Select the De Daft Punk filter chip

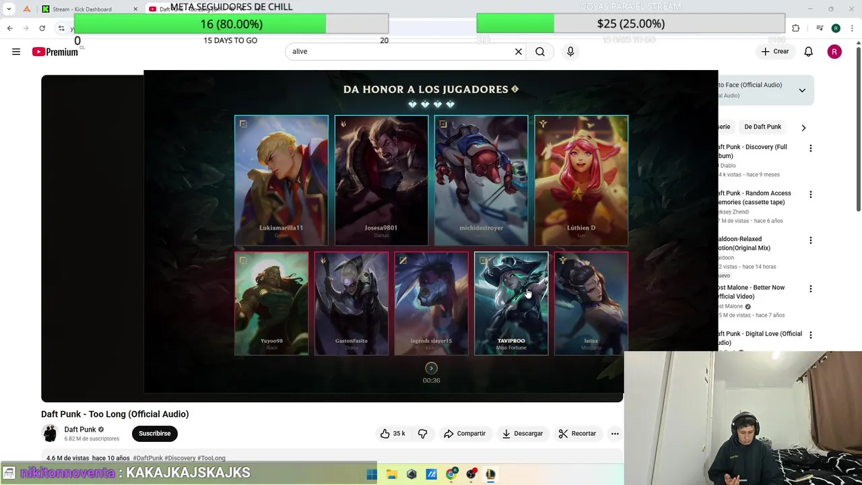click(762, 127)
